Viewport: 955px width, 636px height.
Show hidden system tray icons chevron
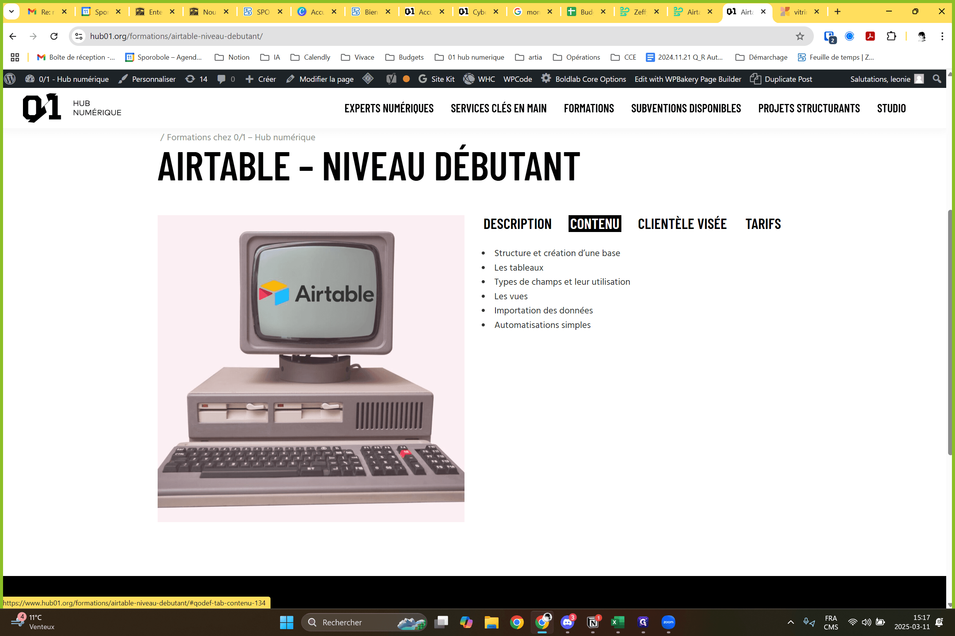pyautogui.click(x=790, y=622)
